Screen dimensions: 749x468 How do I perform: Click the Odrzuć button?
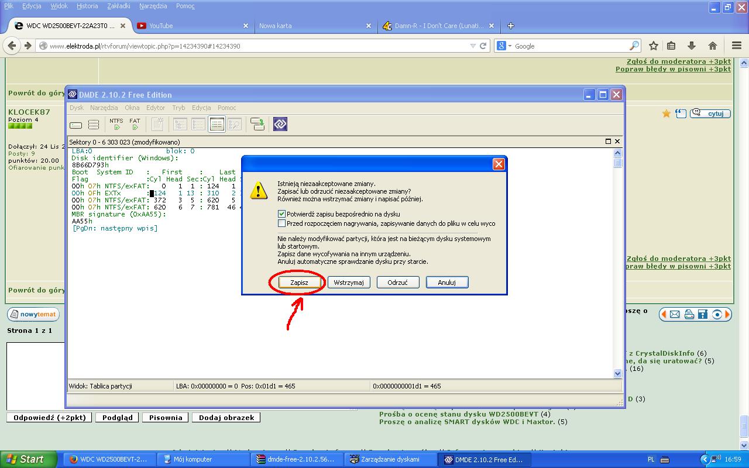click(x=397, y=282)
